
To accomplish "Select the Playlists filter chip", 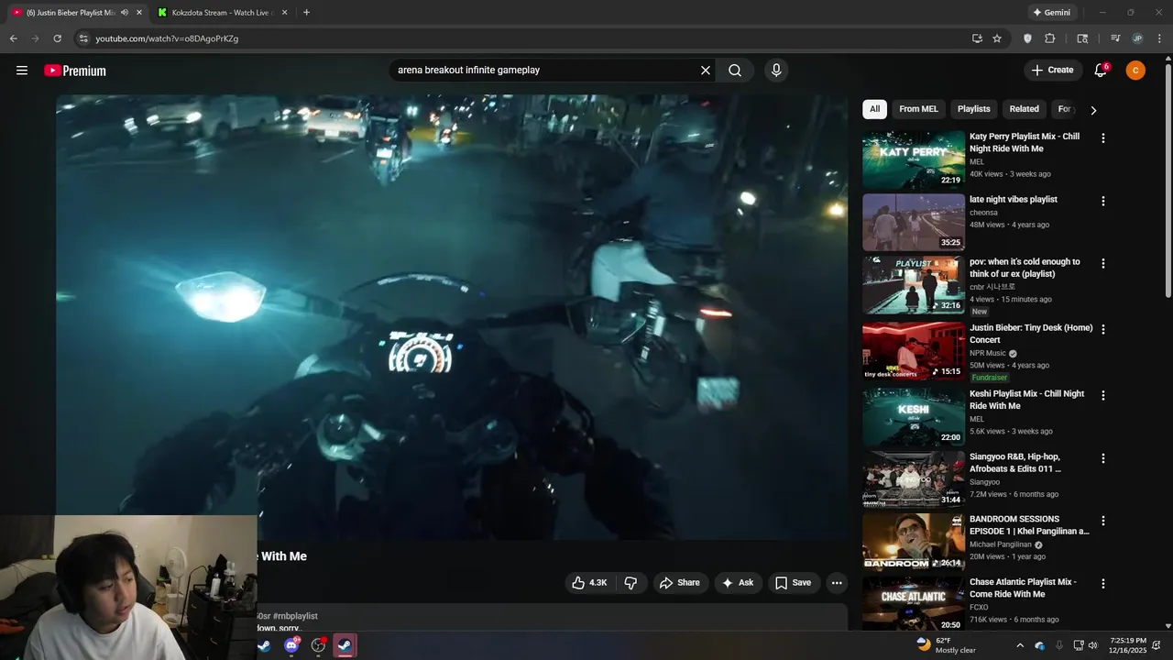I will tap(973, 109).
